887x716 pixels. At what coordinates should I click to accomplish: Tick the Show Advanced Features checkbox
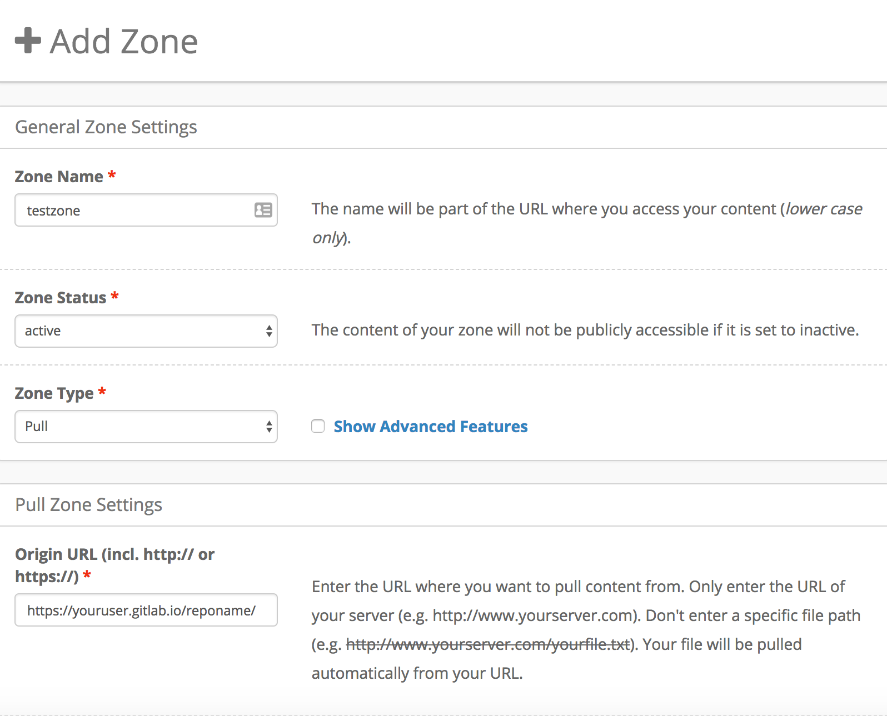tap(318, 426)
